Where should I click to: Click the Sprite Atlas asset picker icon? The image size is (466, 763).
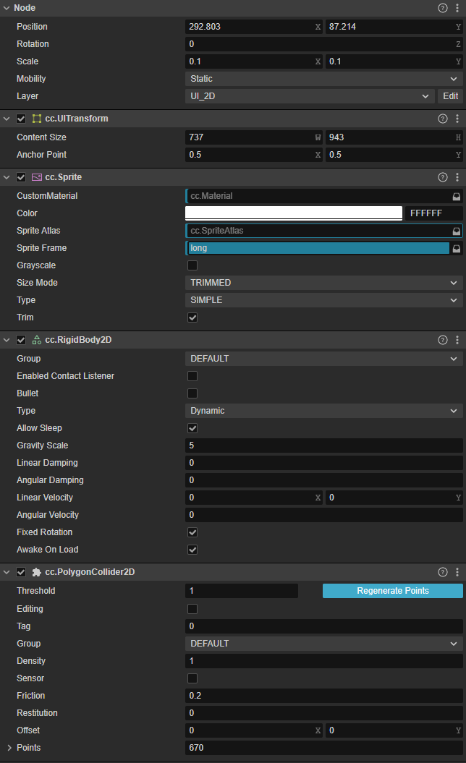(x=457, y=231)
